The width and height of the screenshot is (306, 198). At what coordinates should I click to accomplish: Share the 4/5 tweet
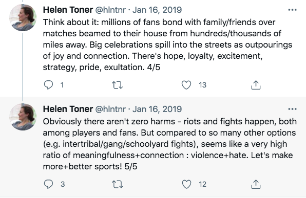256,85
